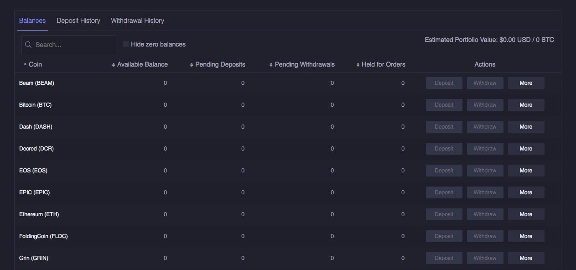Viewport: 576px width, 270px height.
Task: Select the Balances tab
Action: (32, 21)
